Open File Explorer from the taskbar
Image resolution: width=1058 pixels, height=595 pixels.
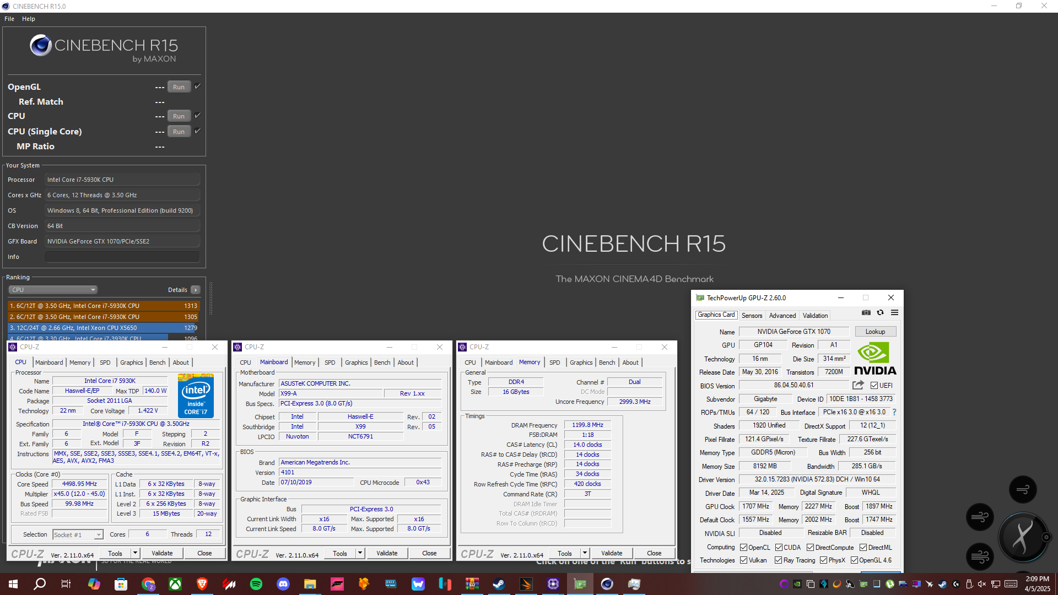point(310,584)
